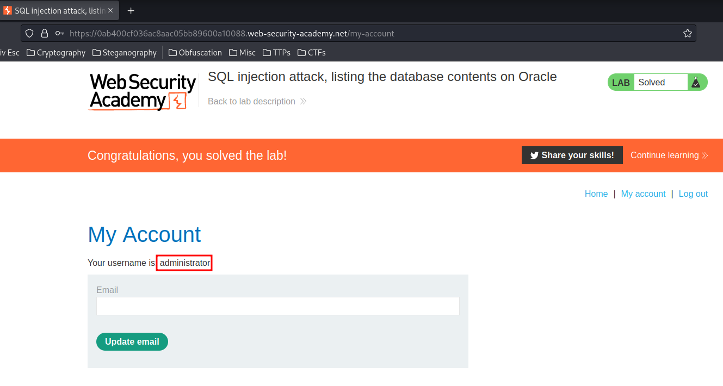Screen dimensions: 723x386
Task: Select the SQL injection attack tab
Action: [x=59, y=11]
